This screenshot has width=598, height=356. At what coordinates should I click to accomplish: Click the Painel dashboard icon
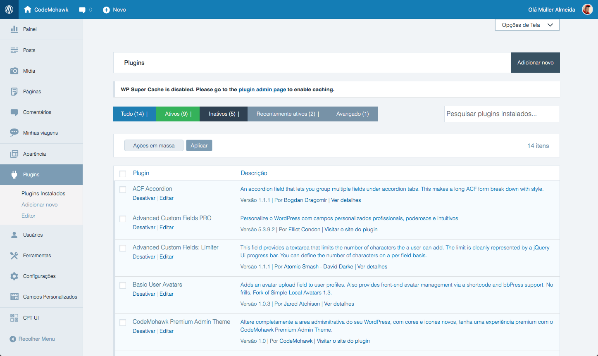[x=14, y=29]
